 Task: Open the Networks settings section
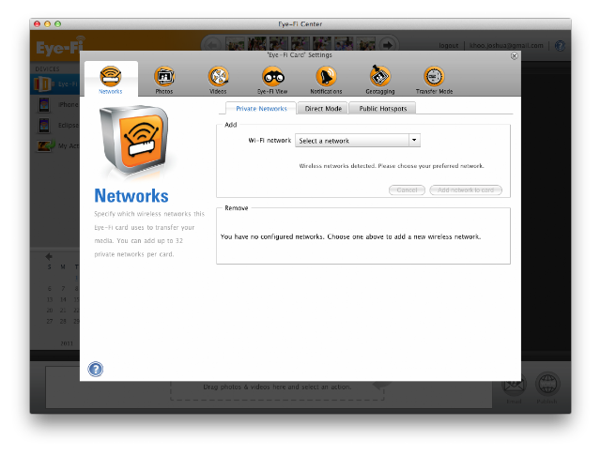[111, 80]
